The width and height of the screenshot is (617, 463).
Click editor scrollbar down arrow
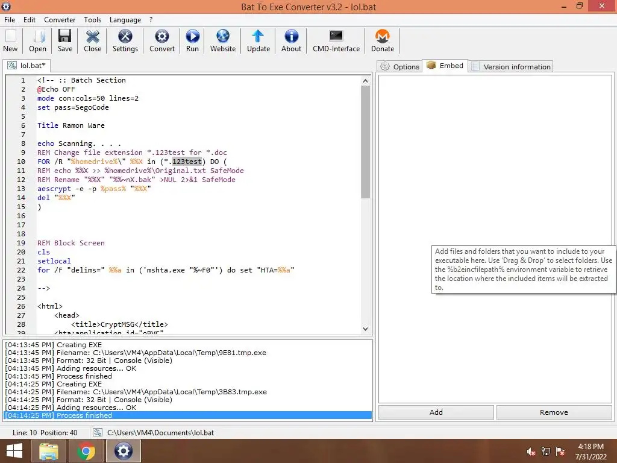(366, 329)
